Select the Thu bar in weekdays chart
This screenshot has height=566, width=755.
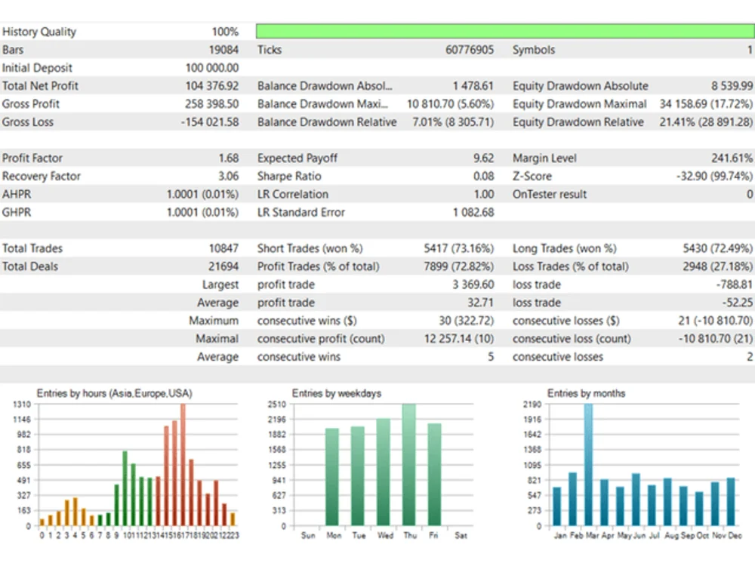408,464
